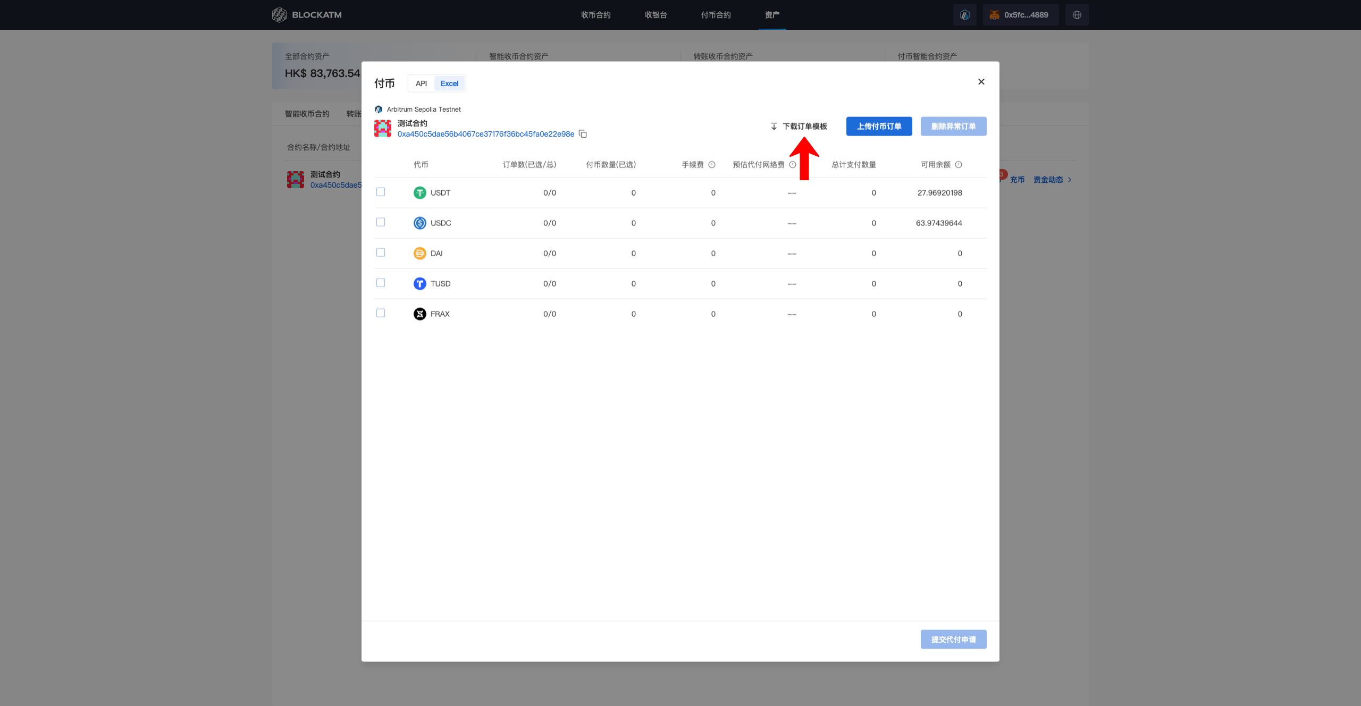The width and height of the screenshot is (1361, 706).
Task: Copy the contract address icon
Action: click(x=583, y=134)
